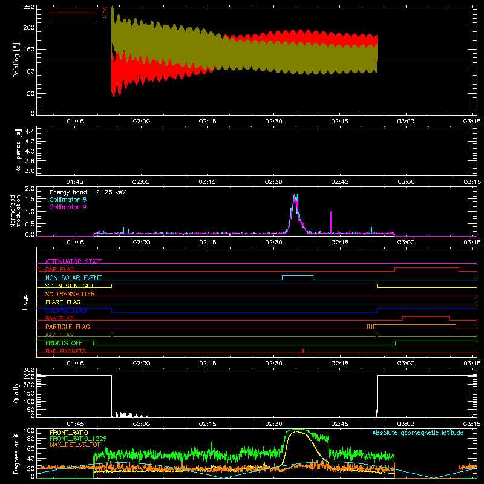Select the ECLIPSE_FLAG label
This screenshot has height=484, width=484.
(x=66, y=310)
